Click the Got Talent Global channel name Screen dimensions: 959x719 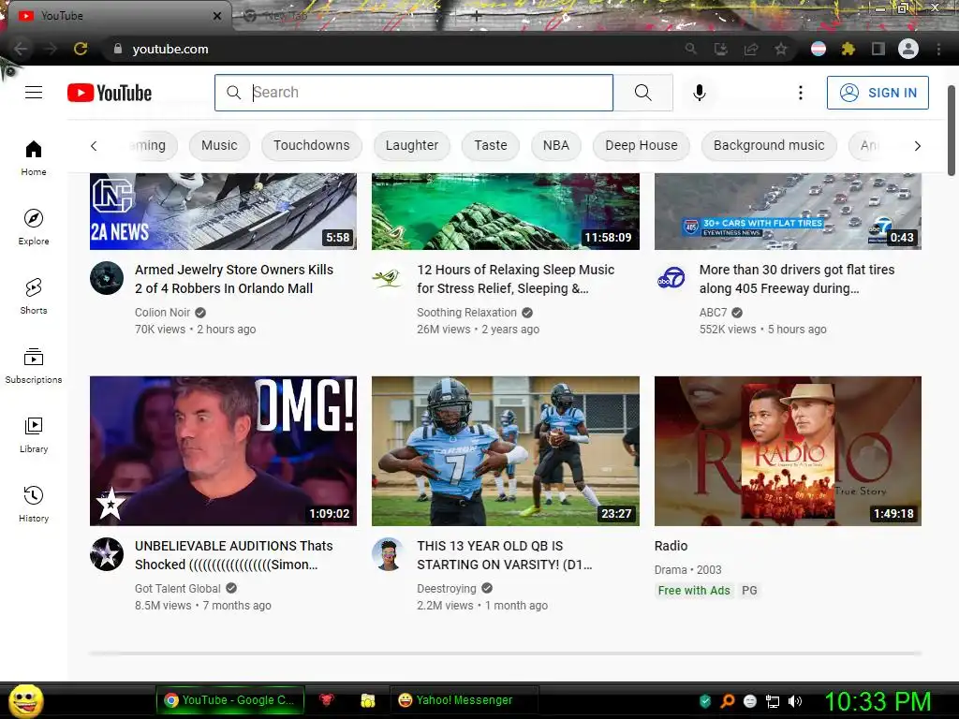click(177, 589)
